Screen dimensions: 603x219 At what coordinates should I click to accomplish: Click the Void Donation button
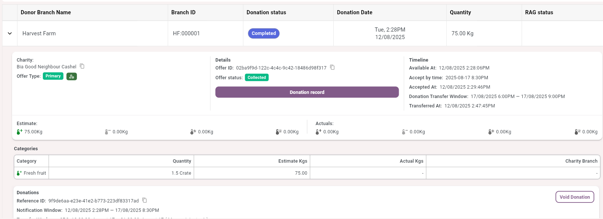click(x=574, y=197)
